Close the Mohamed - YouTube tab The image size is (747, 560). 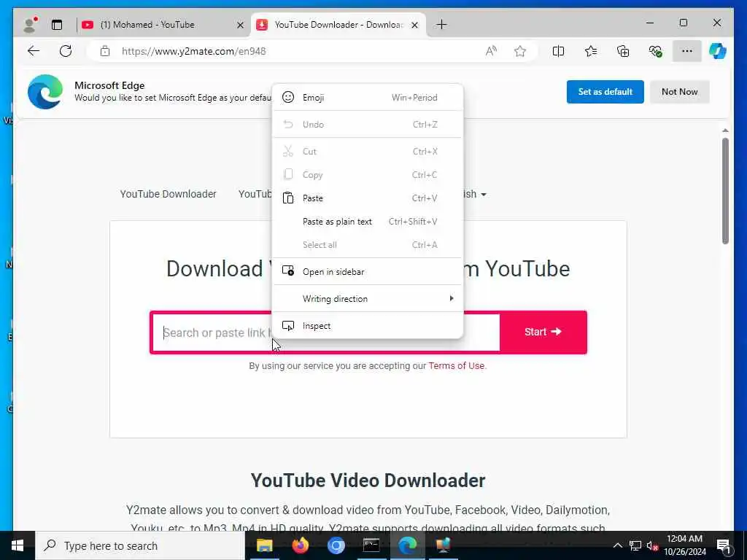pyautogui.click(x=241, y=25)
